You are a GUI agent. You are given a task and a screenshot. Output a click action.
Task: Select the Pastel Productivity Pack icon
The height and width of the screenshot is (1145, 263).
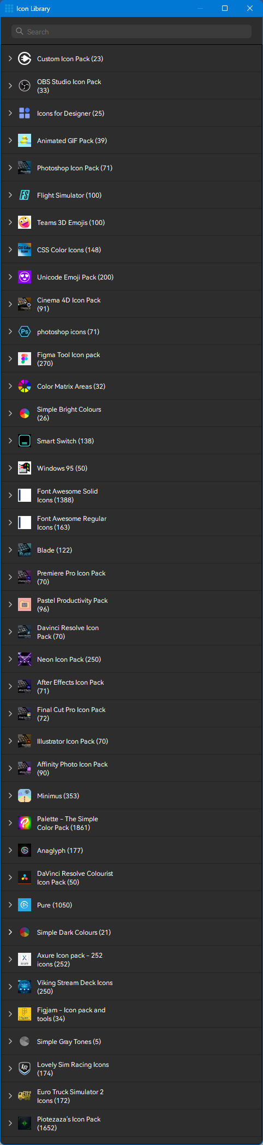[x=25, y=604]
